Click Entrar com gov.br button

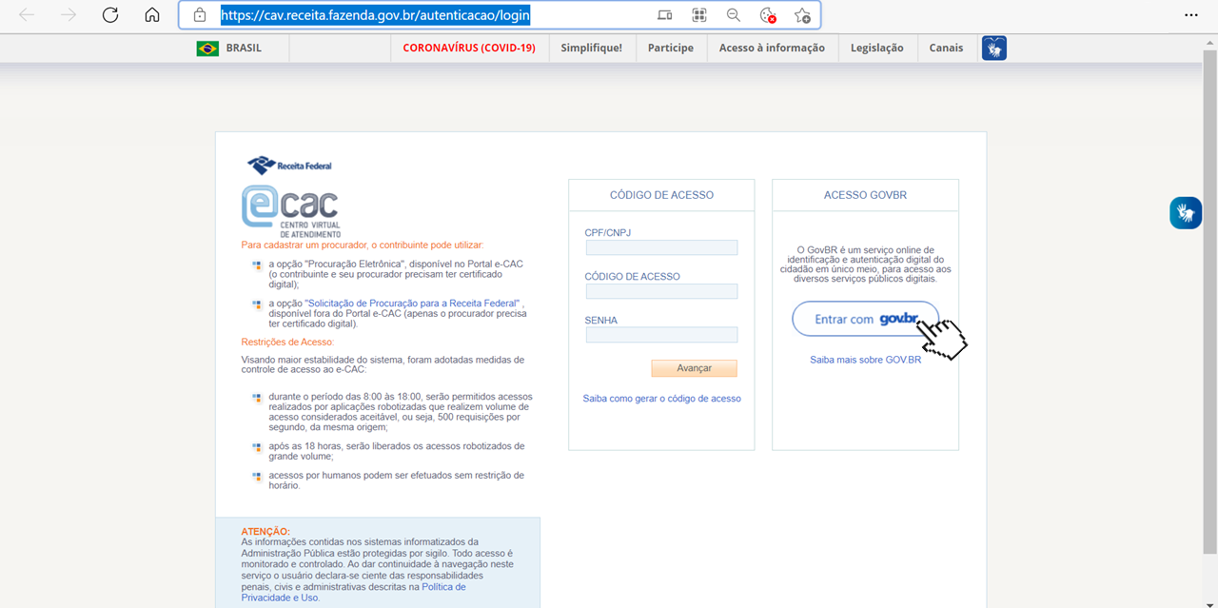point(865,319)
